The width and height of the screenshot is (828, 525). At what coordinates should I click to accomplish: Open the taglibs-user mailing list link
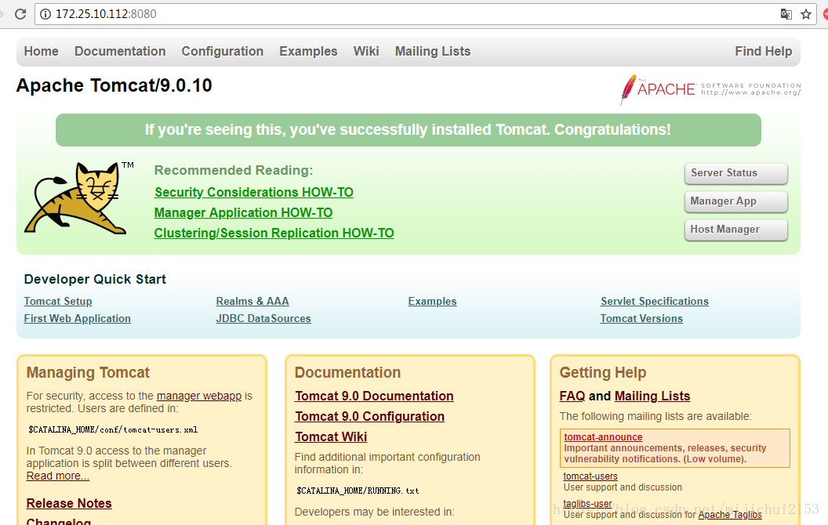click(587, 504)
